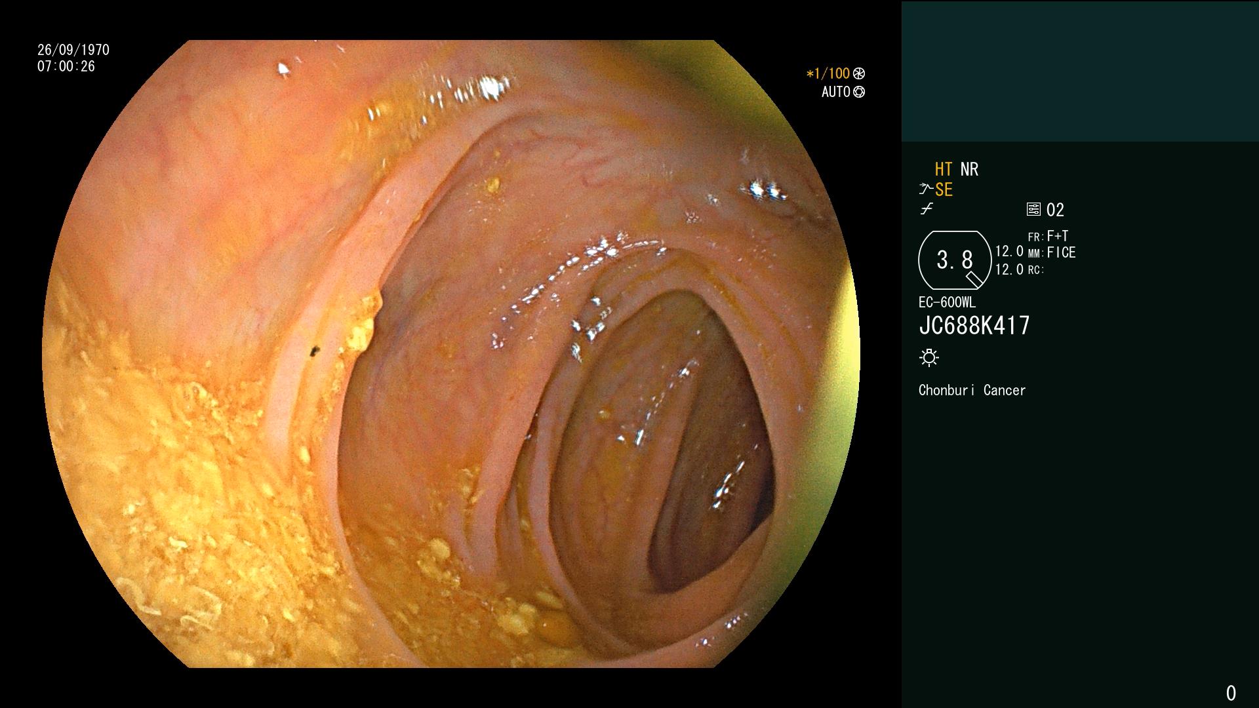The width and height of the screenshot is (1259, 708).
Task: Click the color enhancement icon below SE
Action: tap(927, 210)
